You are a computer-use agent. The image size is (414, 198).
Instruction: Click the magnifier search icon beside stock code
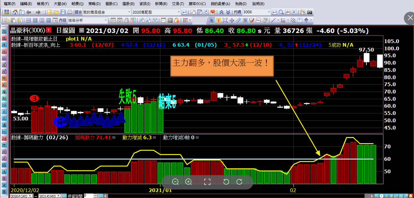(281, 12)
